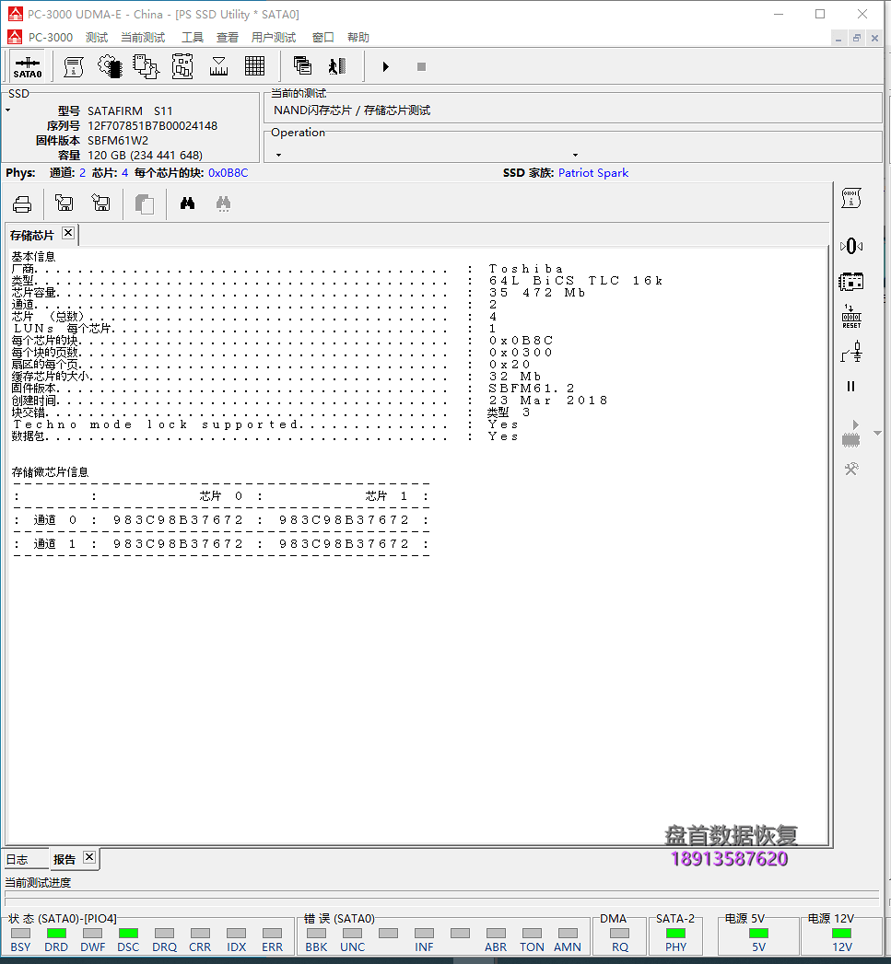Open the PC-3000 menu
The height and width of the screenshot is (964, 891).
[51, 38]
